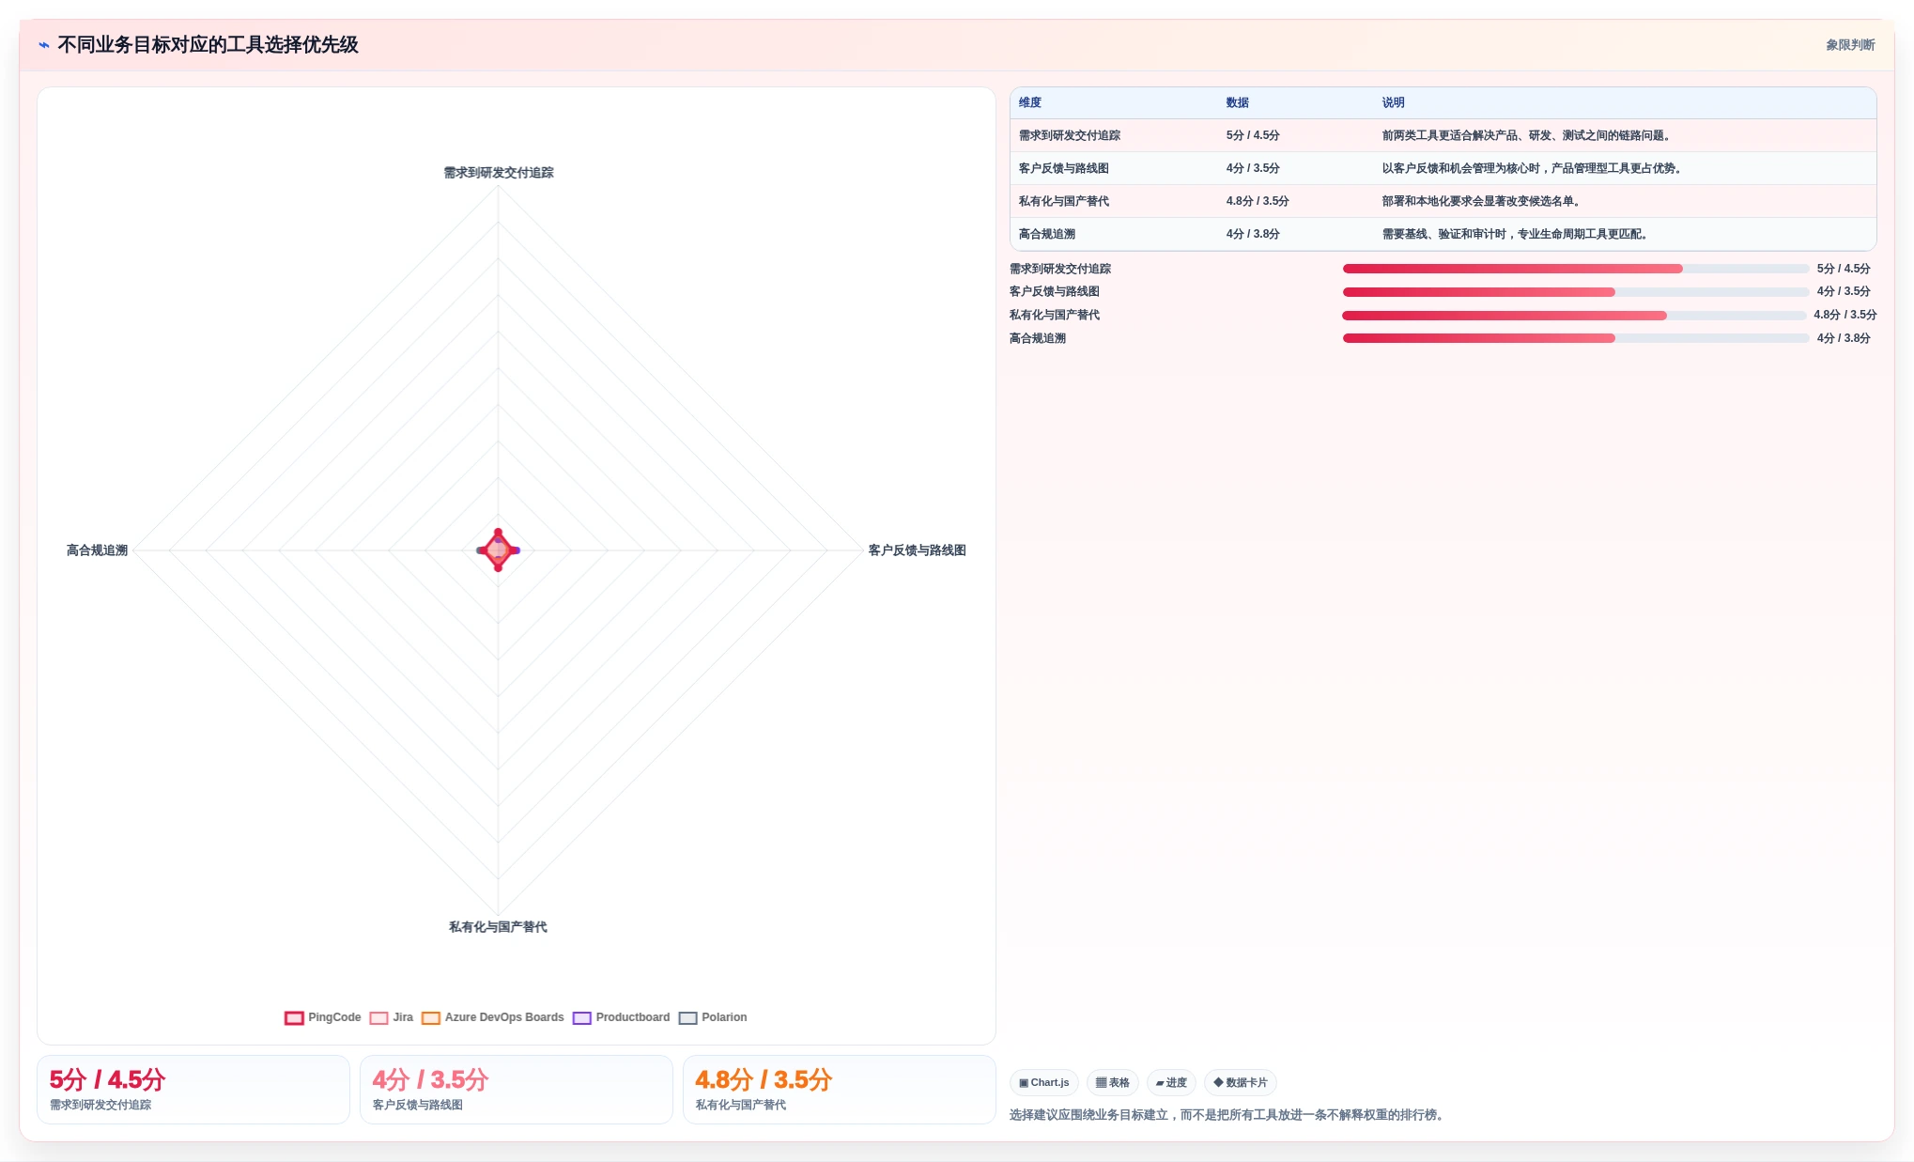Click the 进度 tag chip
1914x1162 pixels.
[x=1171, y=1082]
